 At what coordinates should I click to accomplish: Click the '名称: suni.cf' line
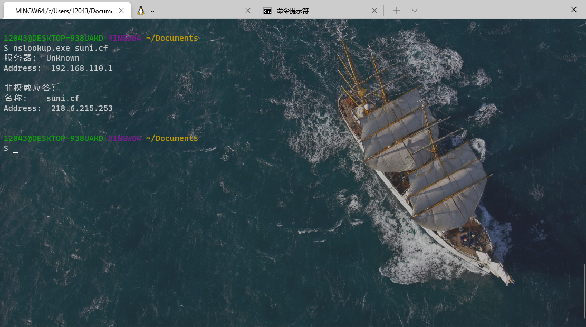42,98
